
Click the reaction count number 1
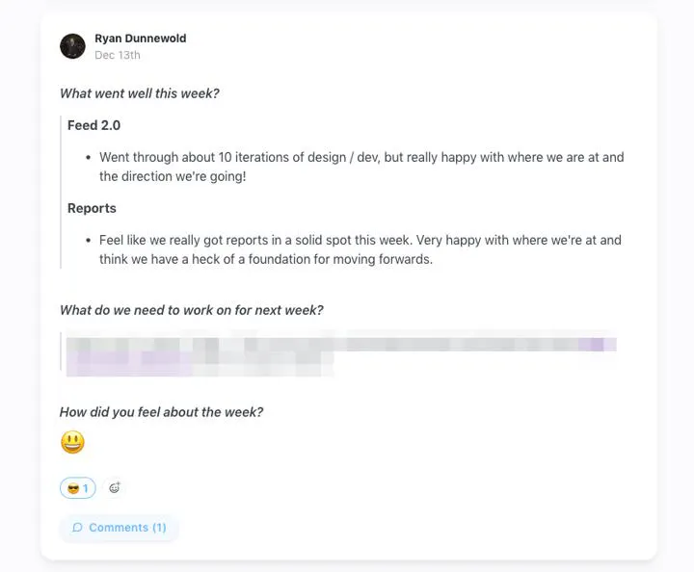pos(86,488)
